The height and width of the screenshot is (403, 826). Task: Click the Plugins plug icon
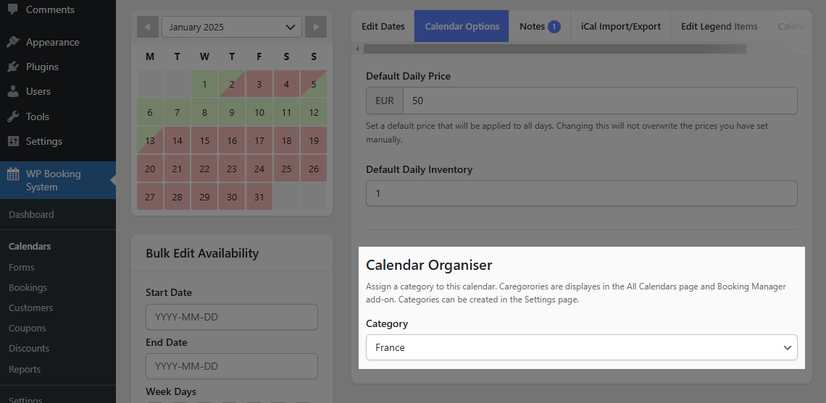[x=13, y=67]
